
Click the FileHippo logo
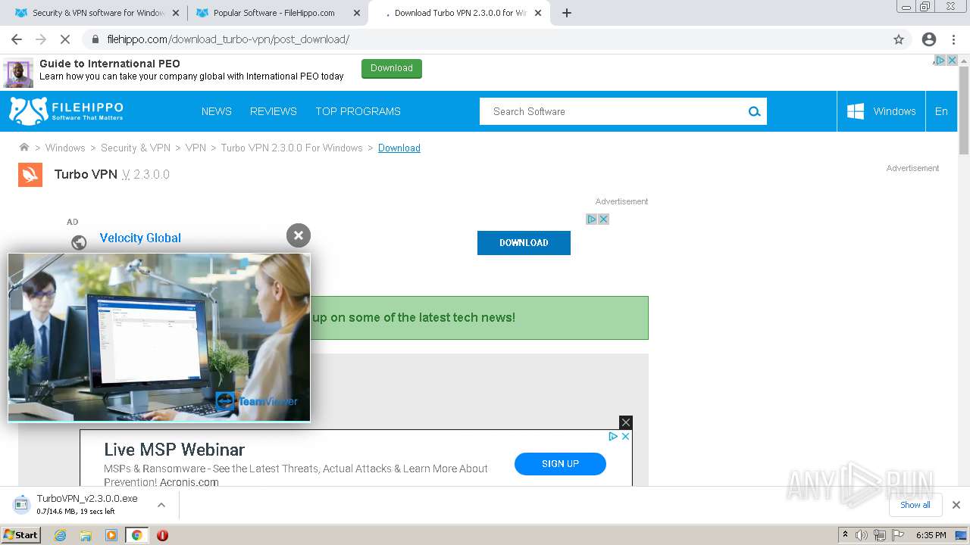pyautogui.click(x=66, y=111)
